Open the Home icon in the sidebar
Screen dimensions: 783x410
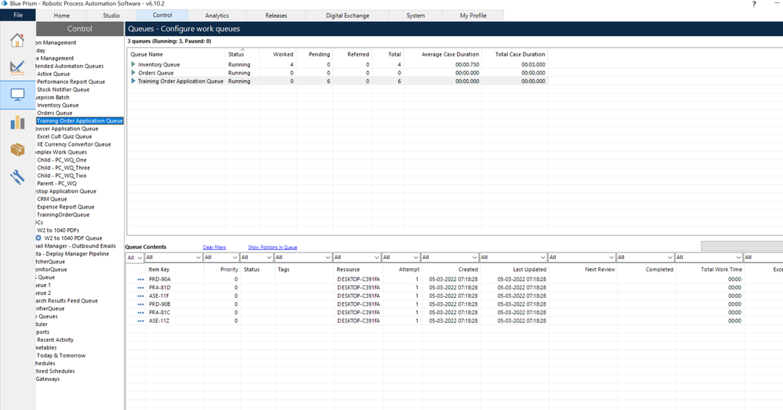click(x=17, y=41)
